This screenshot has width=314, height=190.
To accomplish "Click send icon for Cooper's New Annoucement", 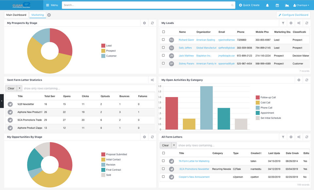I will (x=171, y=177).
